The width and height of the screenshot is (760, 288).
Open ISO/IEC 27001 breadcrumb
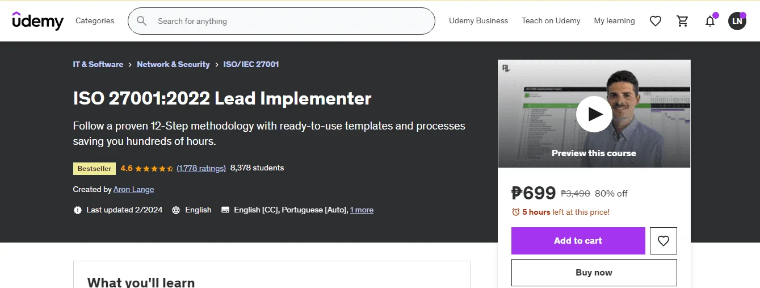(x=251, y=64)
